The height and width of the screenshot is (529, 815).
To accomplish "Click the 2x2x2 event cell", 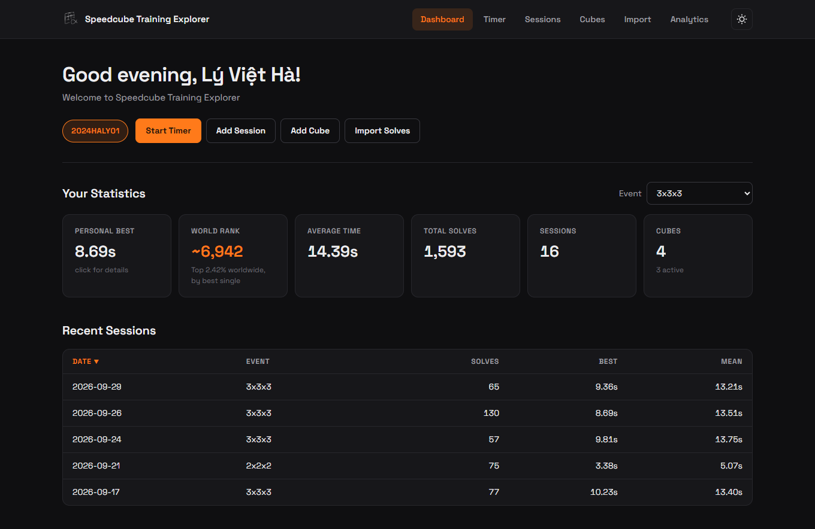I will tap(259, 466).
